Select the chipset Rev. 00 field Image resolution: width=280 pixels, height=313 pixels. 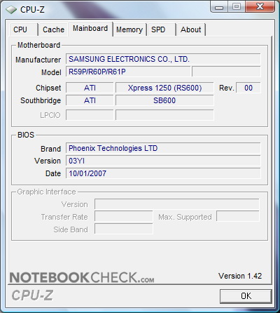(x=248, y=88)
